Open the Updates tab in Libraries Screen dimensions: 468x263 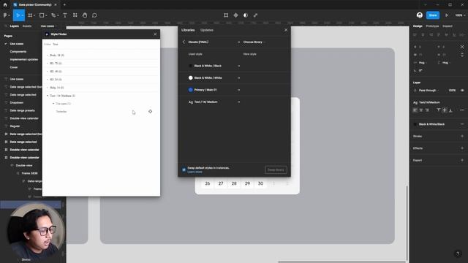click(207, 30)
